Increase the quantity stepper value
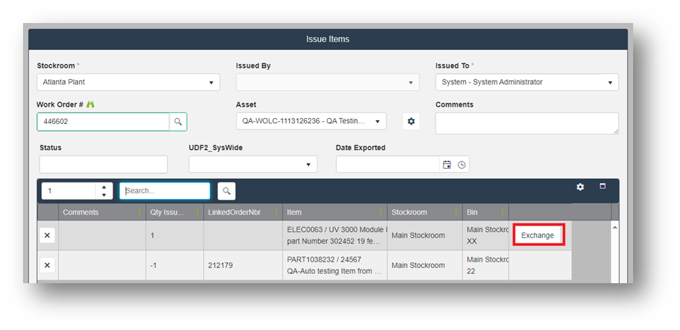This screenshot has width=680, height=330. 105,187
